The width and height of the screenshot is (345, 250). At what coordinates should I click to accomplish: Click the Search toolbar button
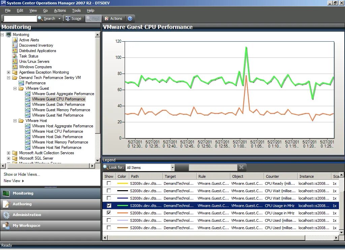click(46, 19)
